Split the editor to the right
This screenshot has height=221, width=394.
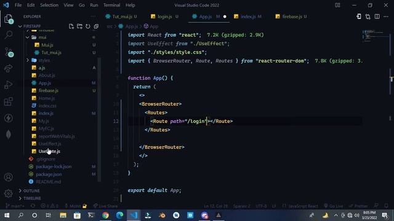click(x=377, y=17)
